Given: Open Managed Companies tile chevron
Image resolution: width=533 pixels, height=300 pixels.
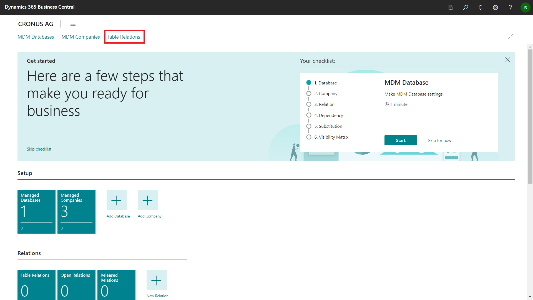Looking at the screenshot, I should pos(62,228).
